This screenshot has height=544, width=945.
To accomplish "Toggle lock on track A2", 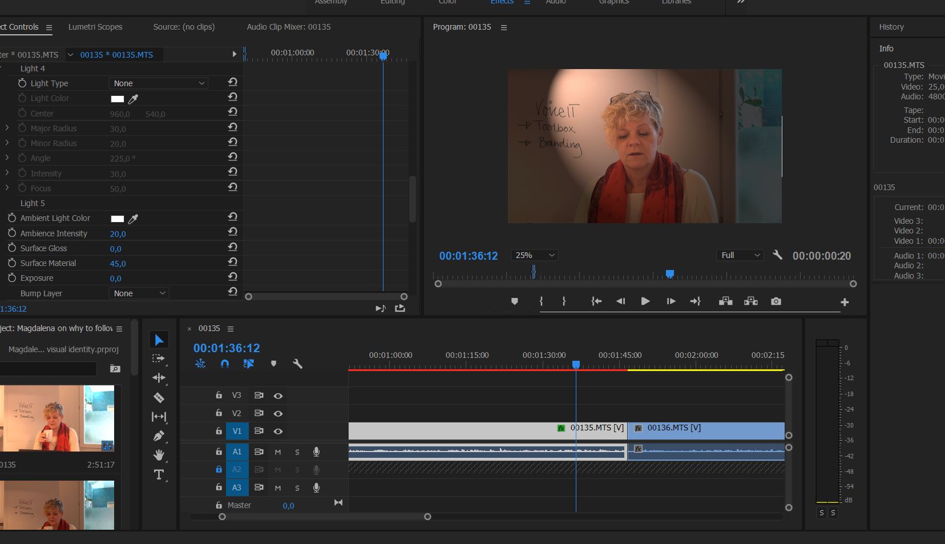I will (219, 469).
